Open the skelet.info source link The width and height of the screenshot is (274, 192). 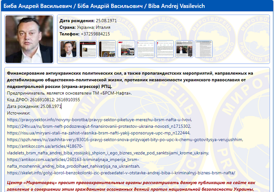tap(121, 173)
